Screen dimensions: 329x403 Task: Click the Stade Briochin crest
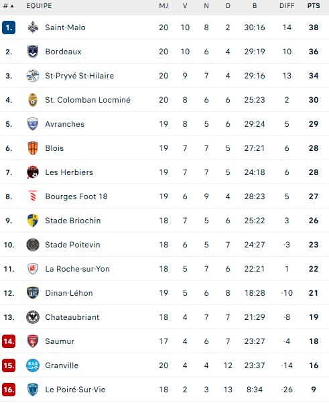33,221
